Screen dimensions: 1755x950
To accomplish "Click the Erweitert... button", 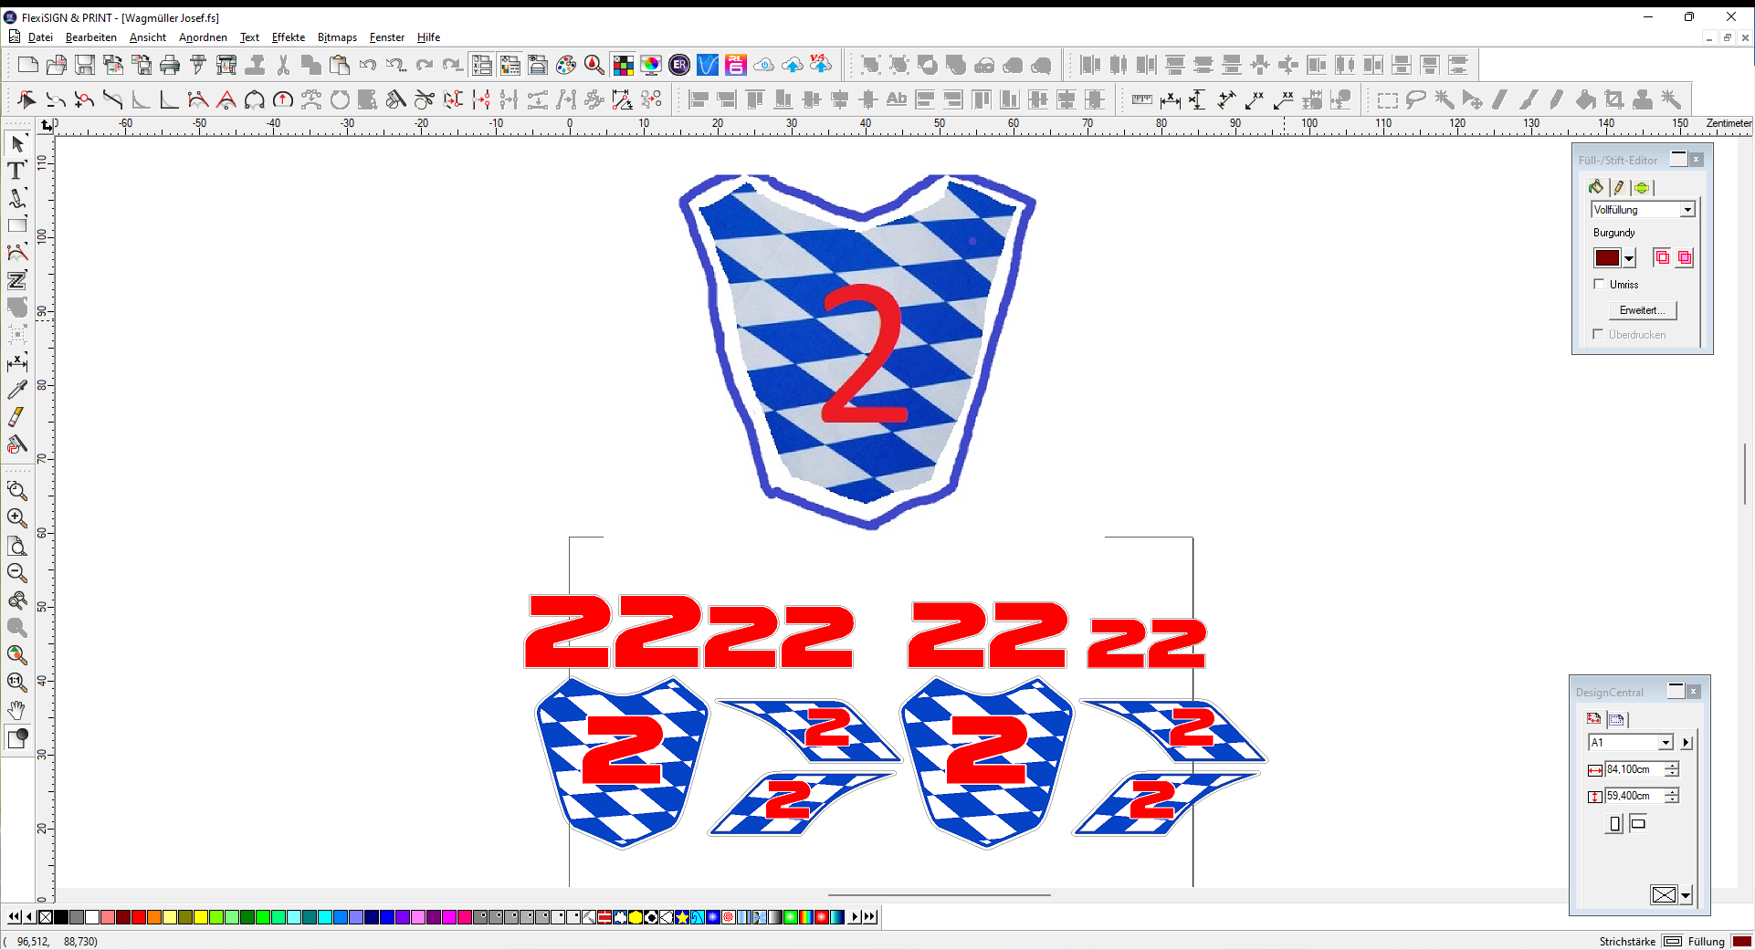I will pyautogui.click(x=1642, y=310).
